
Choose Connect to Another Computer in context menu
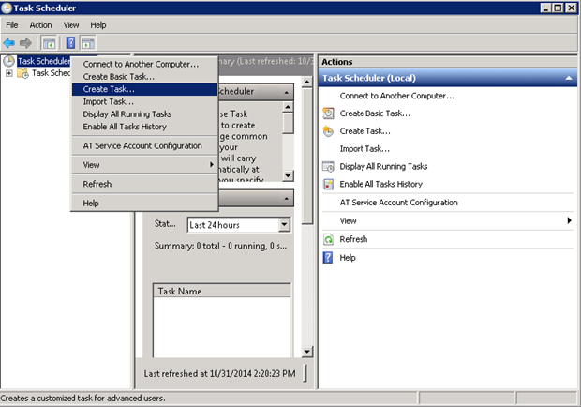[144, 64]
